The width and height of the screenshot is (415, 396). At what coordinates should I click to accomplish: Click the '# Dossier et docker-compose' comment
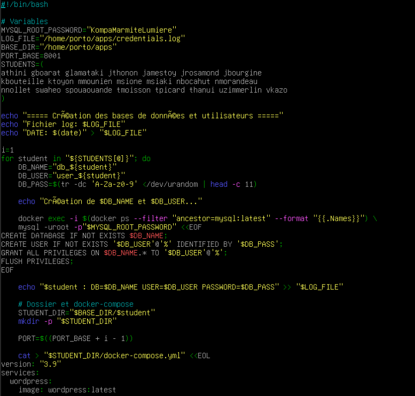pyautogui.click(x=75, y=304)
